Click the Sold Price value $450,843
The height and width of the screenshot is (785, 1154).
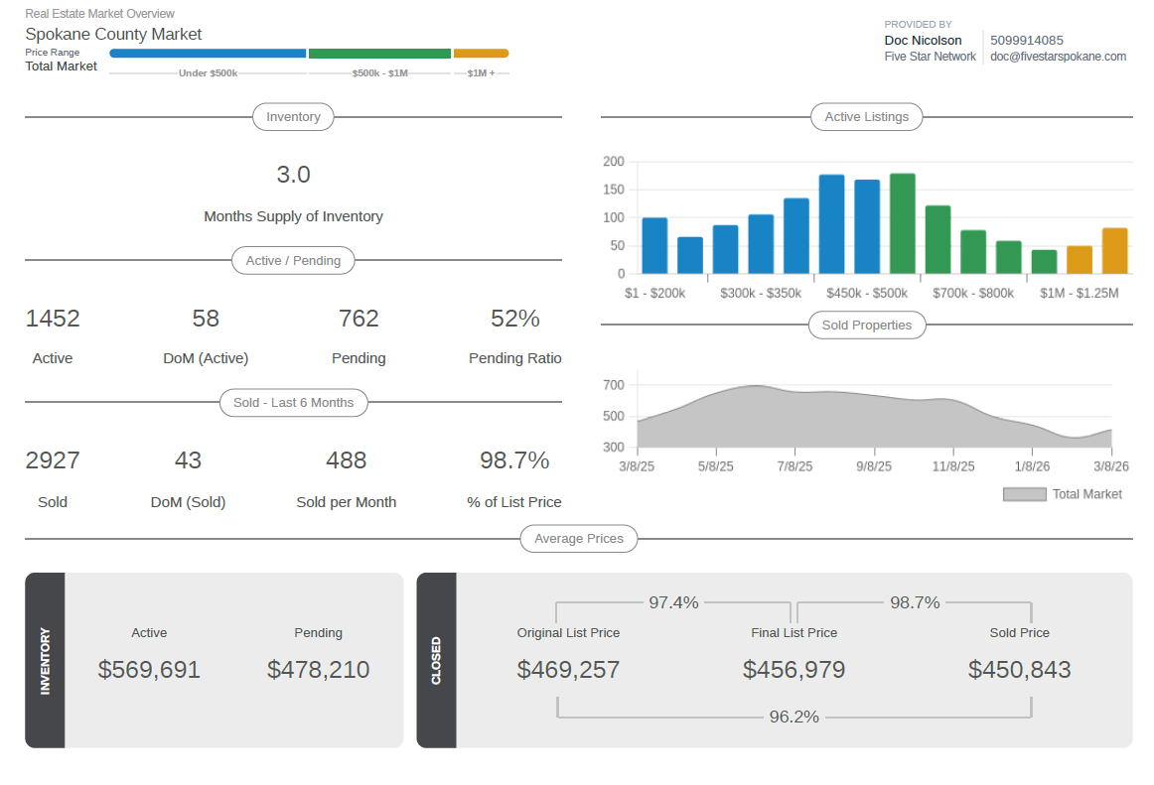pyautogui.click(x=1019, y=670)
